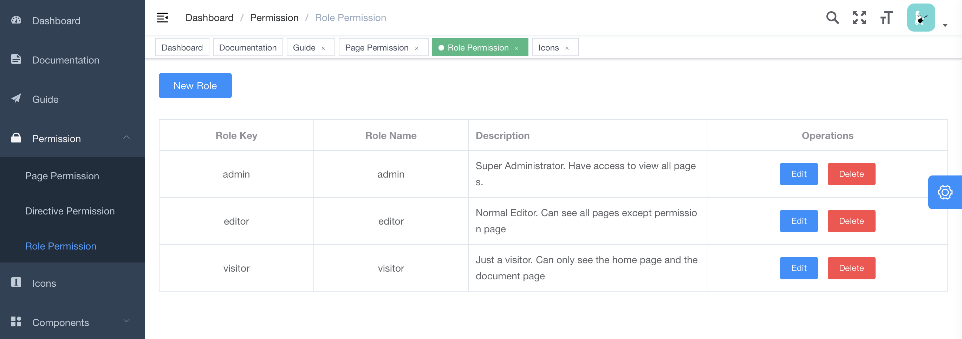
Task: Close the Guide tab
Action: [323, 48]
